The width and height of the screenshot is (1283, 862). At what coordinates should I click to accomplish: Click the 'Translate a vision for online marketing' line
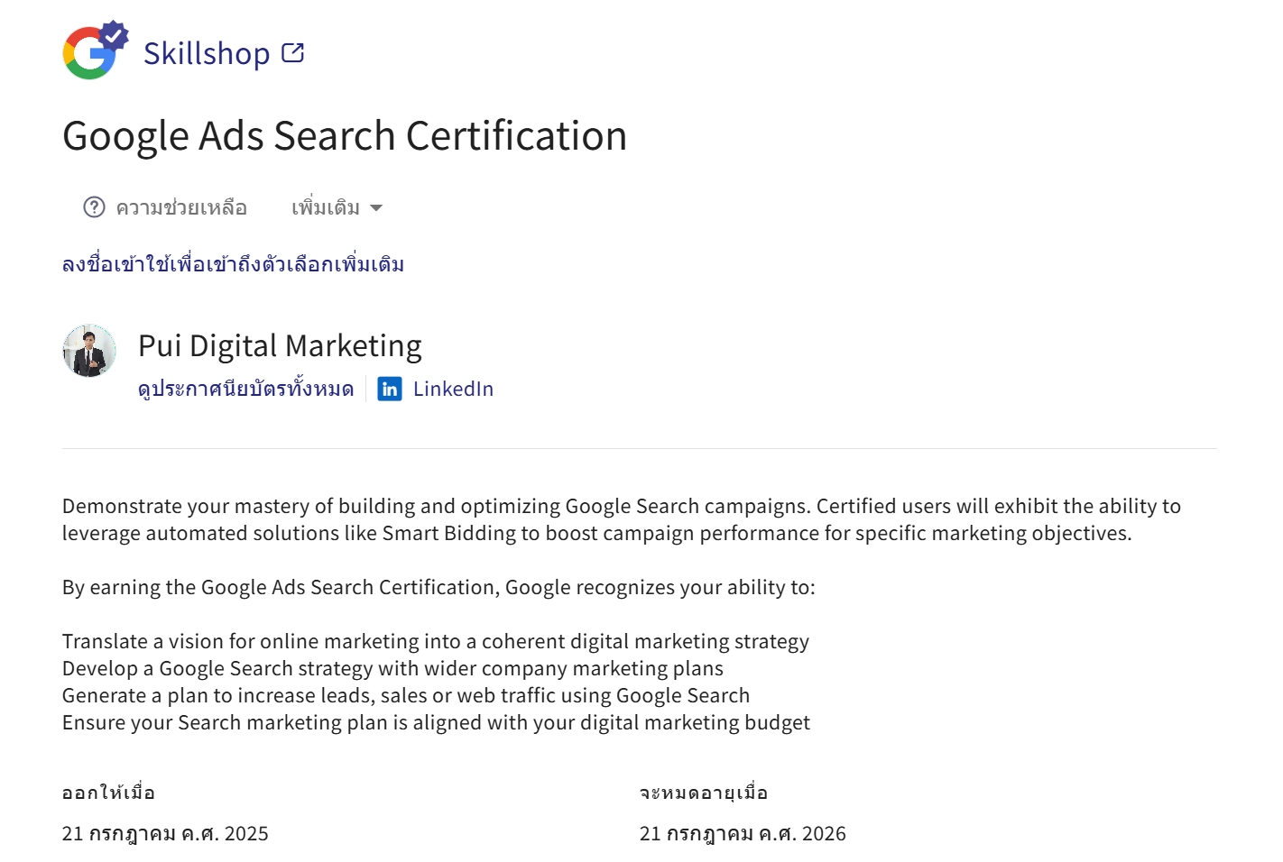point(435,641)
